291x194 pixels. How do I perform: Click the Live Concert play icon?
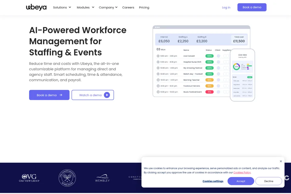(x=158, y=56)
